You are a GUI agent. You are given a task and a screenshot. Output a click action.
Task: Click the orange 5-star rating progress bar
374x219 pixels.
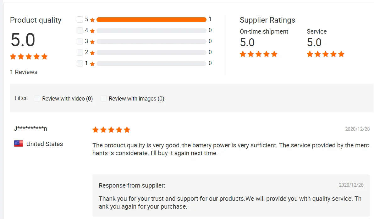point(151,20)
